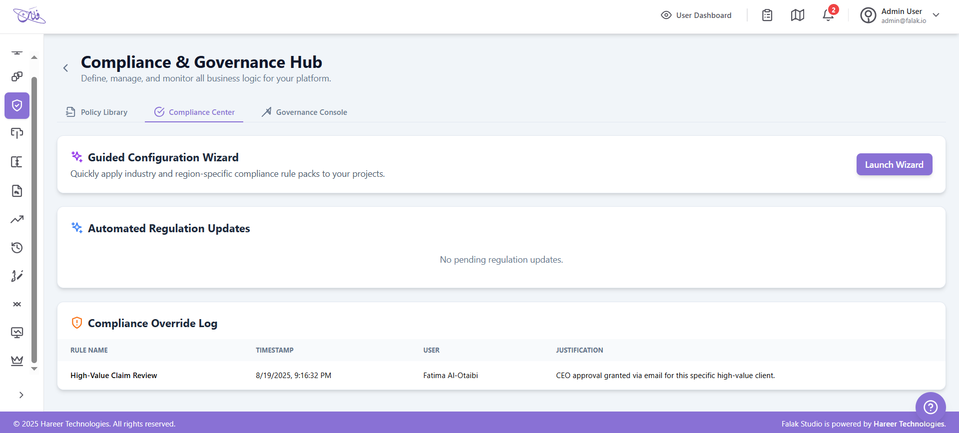This screenshot has width=959, height=433.
Task: Click the crown icon in sidebar
Action: [17, 361]
